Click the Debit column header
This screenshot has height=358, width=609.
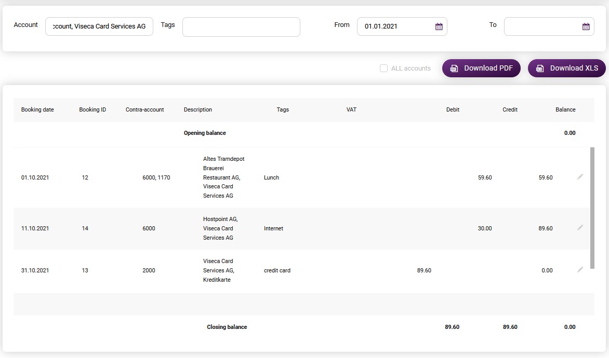453,110
